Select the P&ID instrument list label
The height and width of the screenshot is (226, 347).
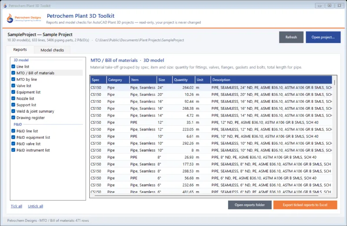[x=33, y=151]
